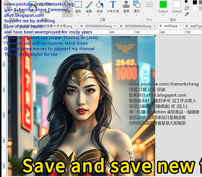Select the Fill bucket (填滿) tool
The width and height of the screenshot is (202, 177).
[x=99, y=7]
